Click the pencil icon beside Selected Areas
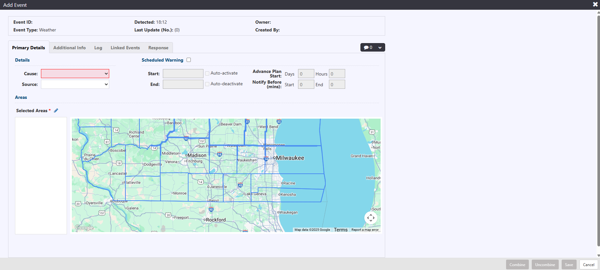 click(x=56, y=111)
